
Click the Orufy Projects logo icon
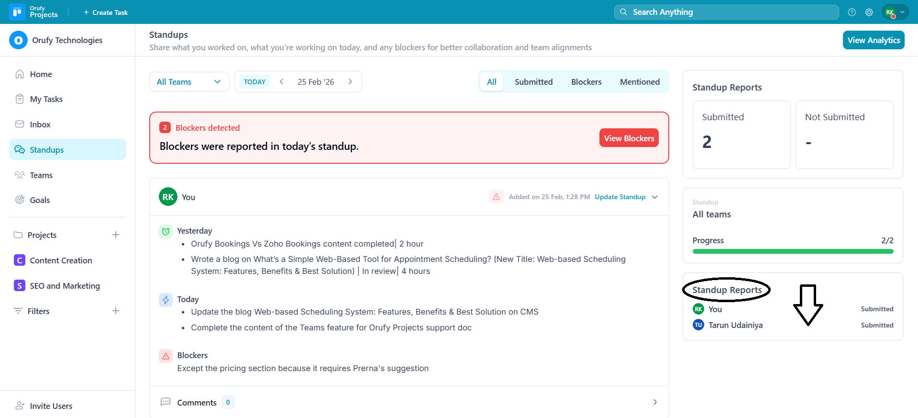(17, 12)
